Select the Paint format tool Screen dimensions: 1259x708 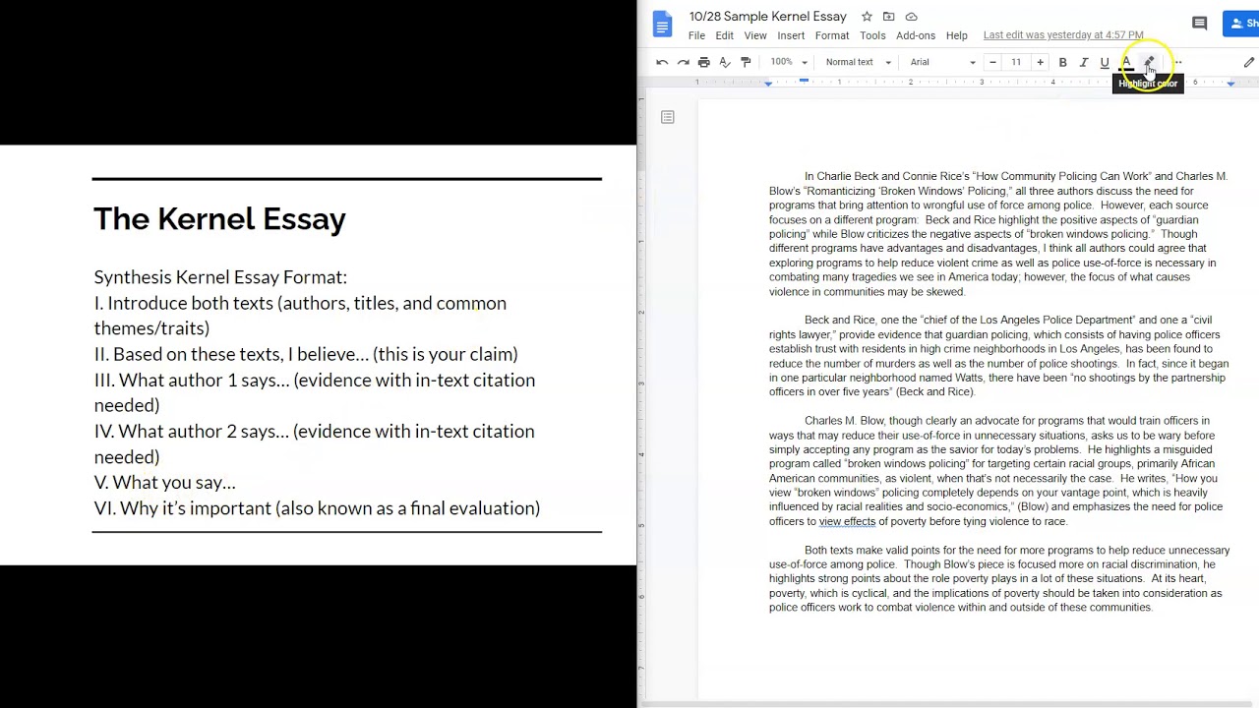coord(746,62)
